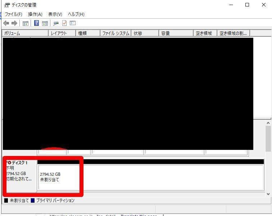
Task: Click the scrollbar up arrow in disk pane
Action: pyautogui.click(x=268, y=123)
